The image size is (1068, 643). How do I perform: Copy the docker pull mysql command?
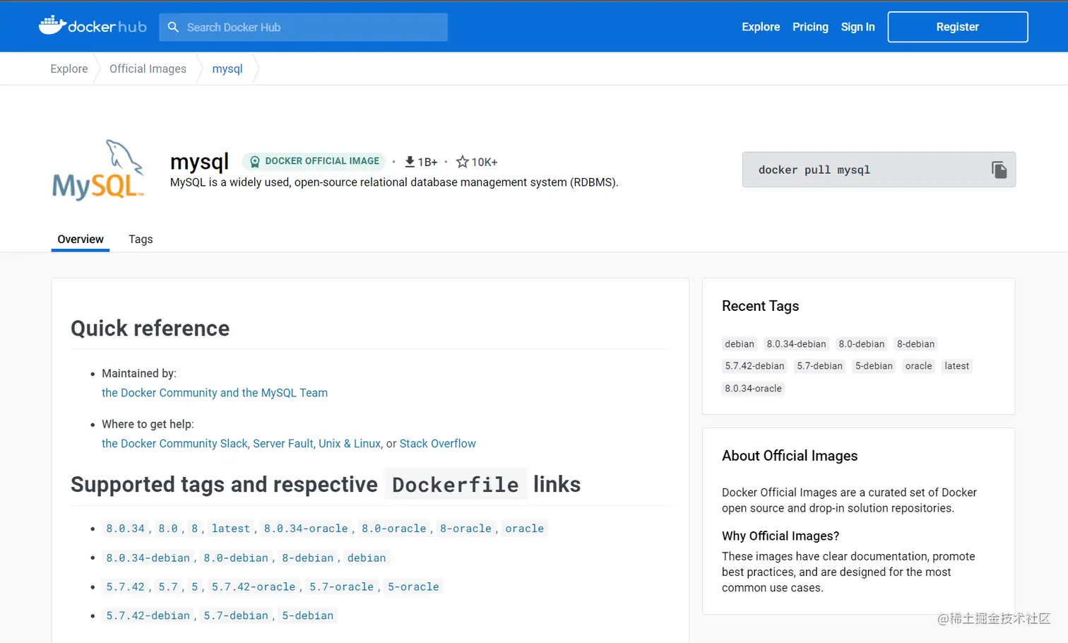[x=999, y=170]
